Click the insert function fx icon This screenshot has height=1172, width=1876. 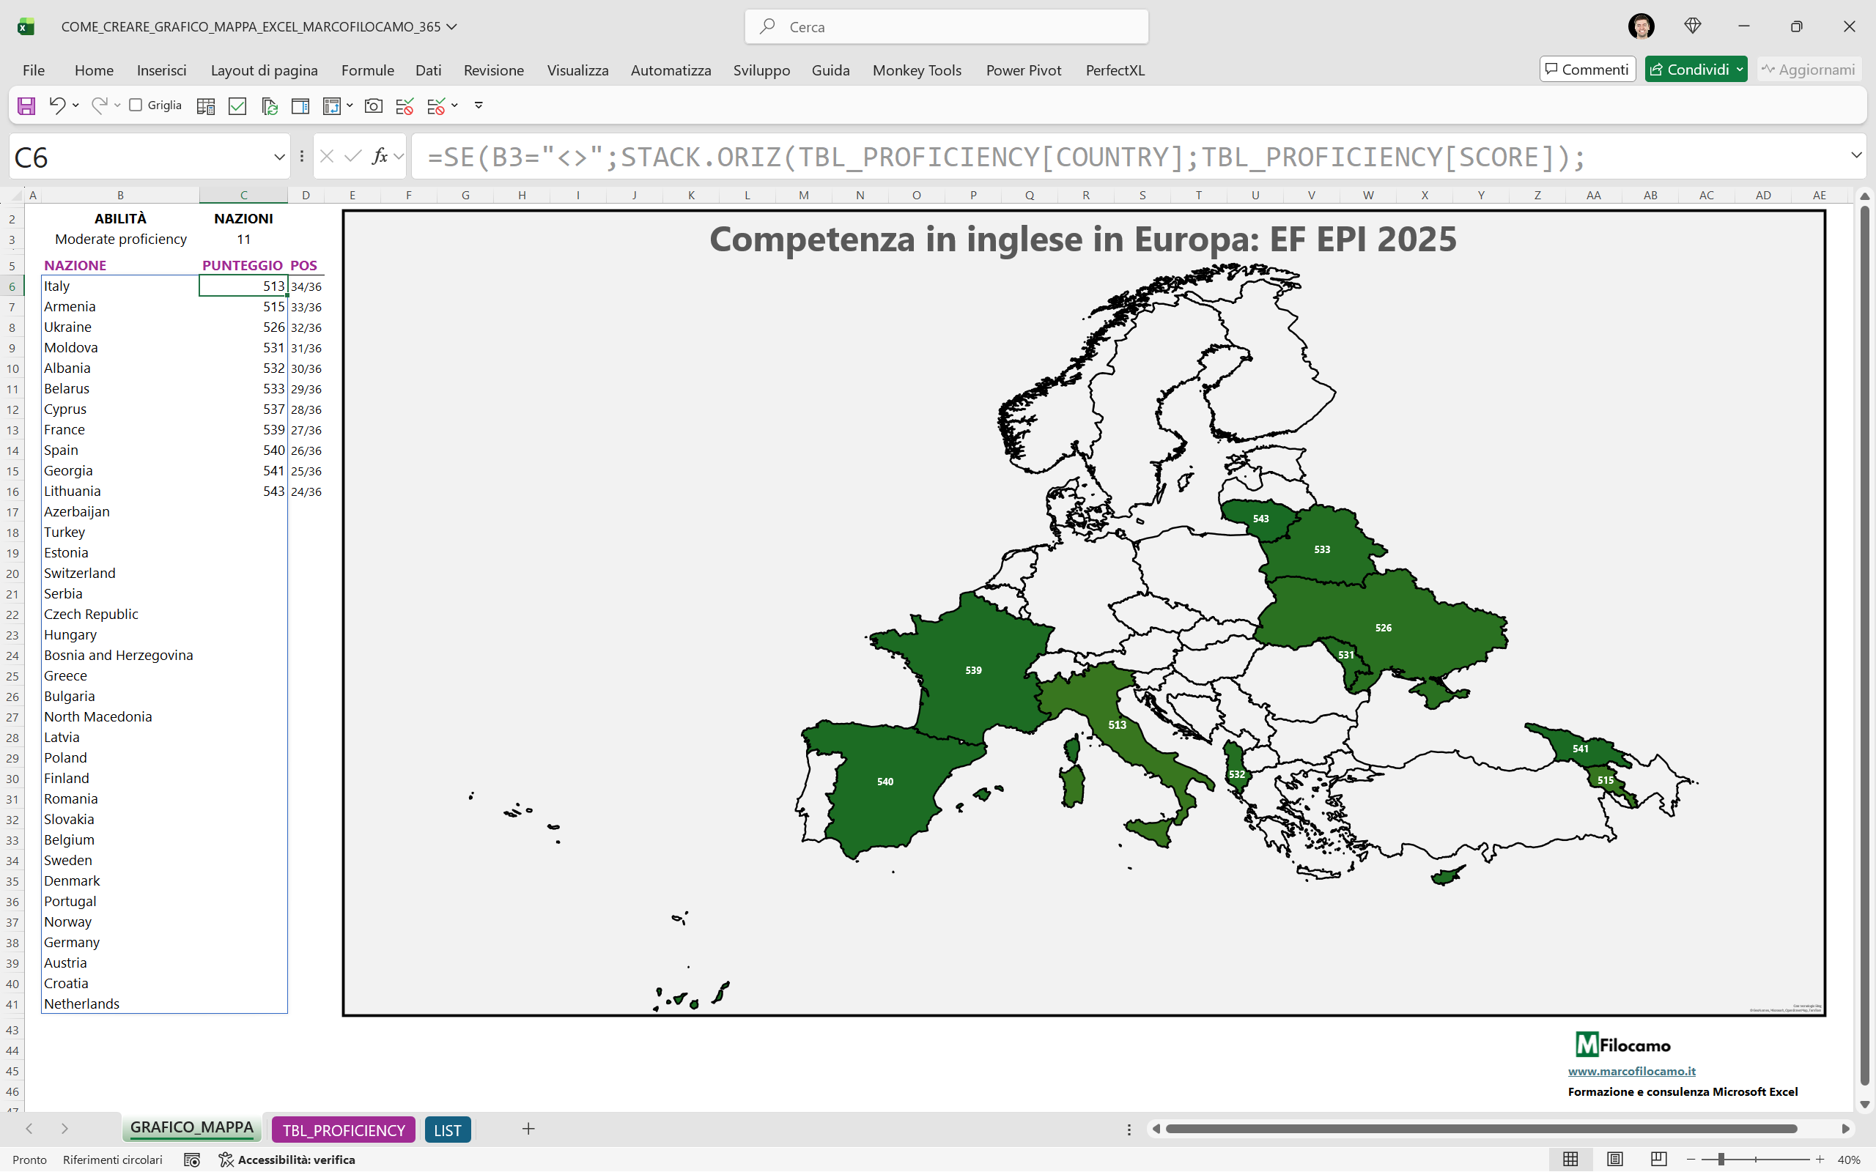(x=380, y=157)
